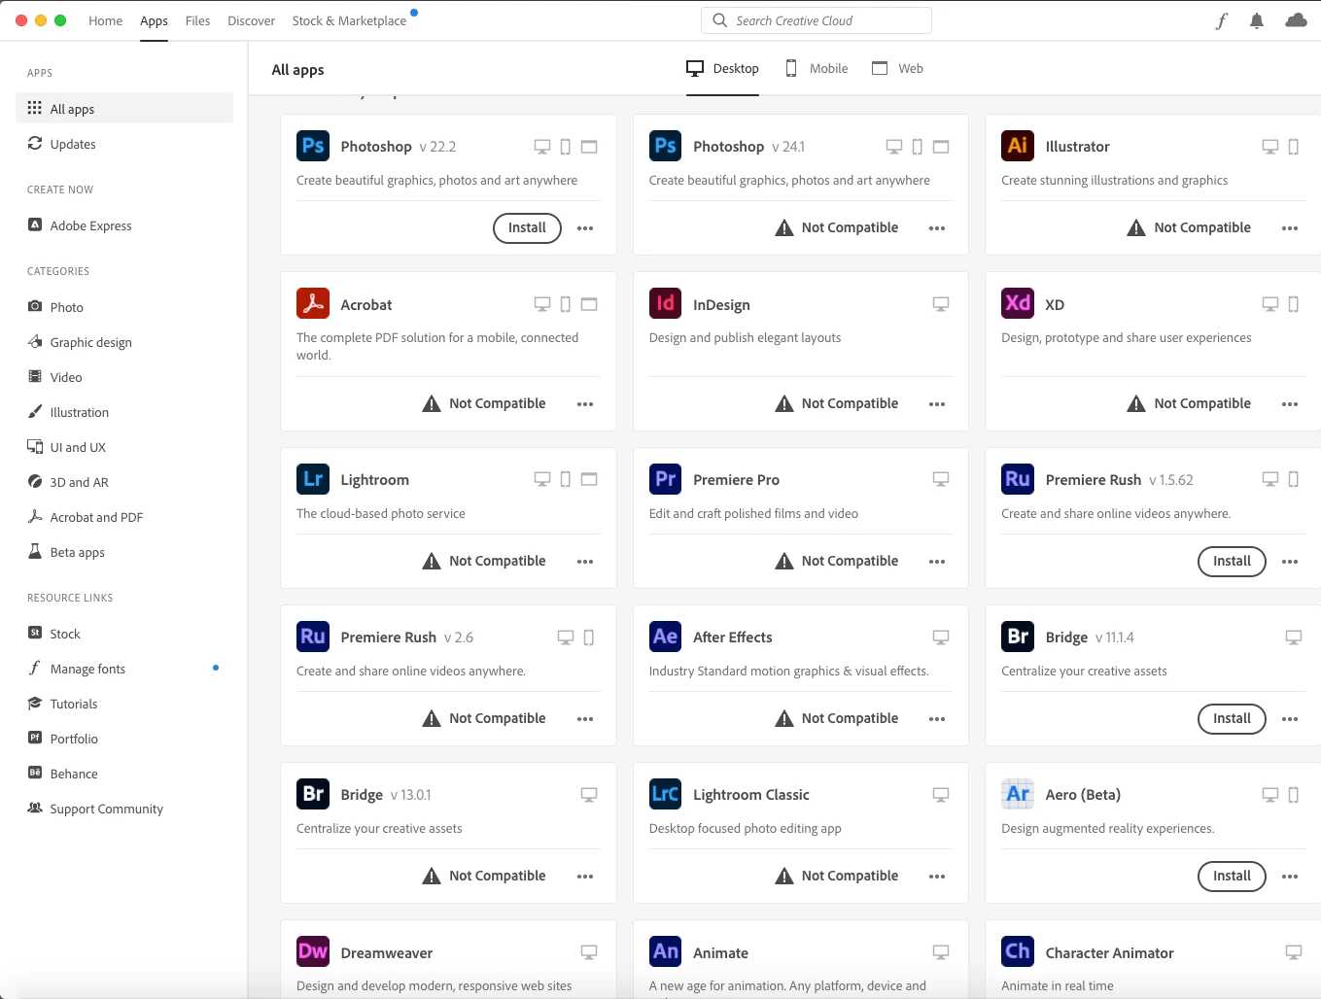Open the fonts icon in top bar
Image resolution: width=1321 pixels, height=999 pixels.
pyautogui.click(x=1222, y=20)
